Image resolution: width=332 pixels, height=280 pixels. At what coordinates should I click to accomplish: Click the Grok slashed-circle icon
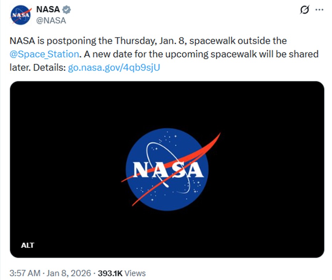tap(304, 10)
